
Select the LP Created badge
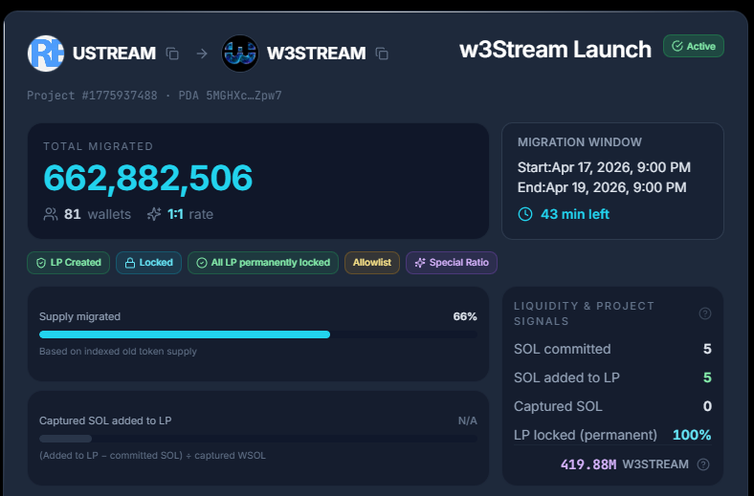point(68,263)
